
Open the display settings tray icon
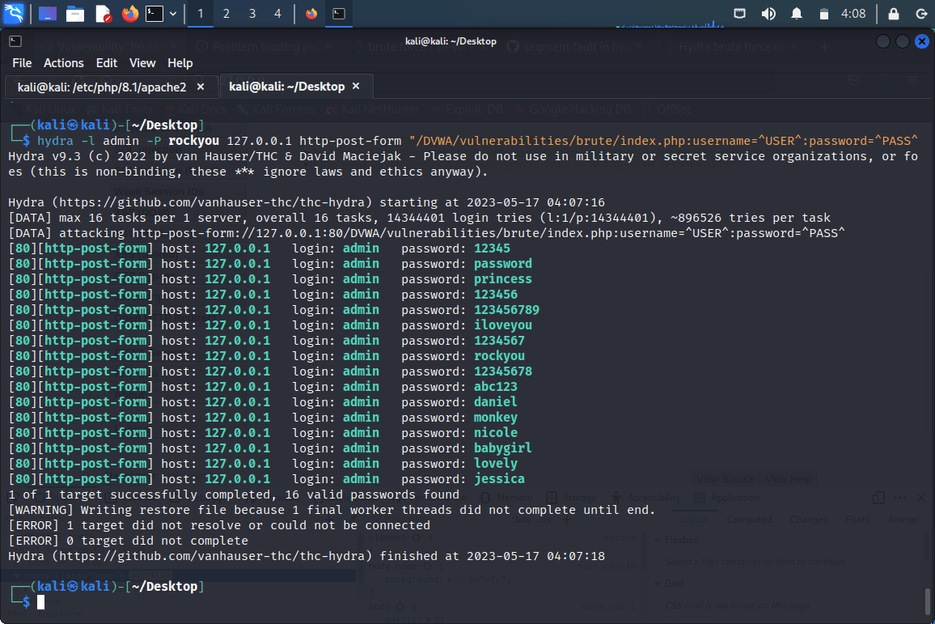tap(739, 13)
